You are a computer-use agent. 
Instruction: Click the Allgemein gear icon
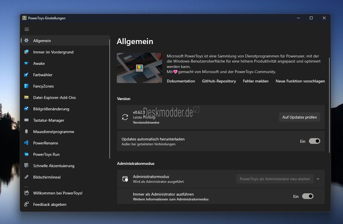pos(26,40)
